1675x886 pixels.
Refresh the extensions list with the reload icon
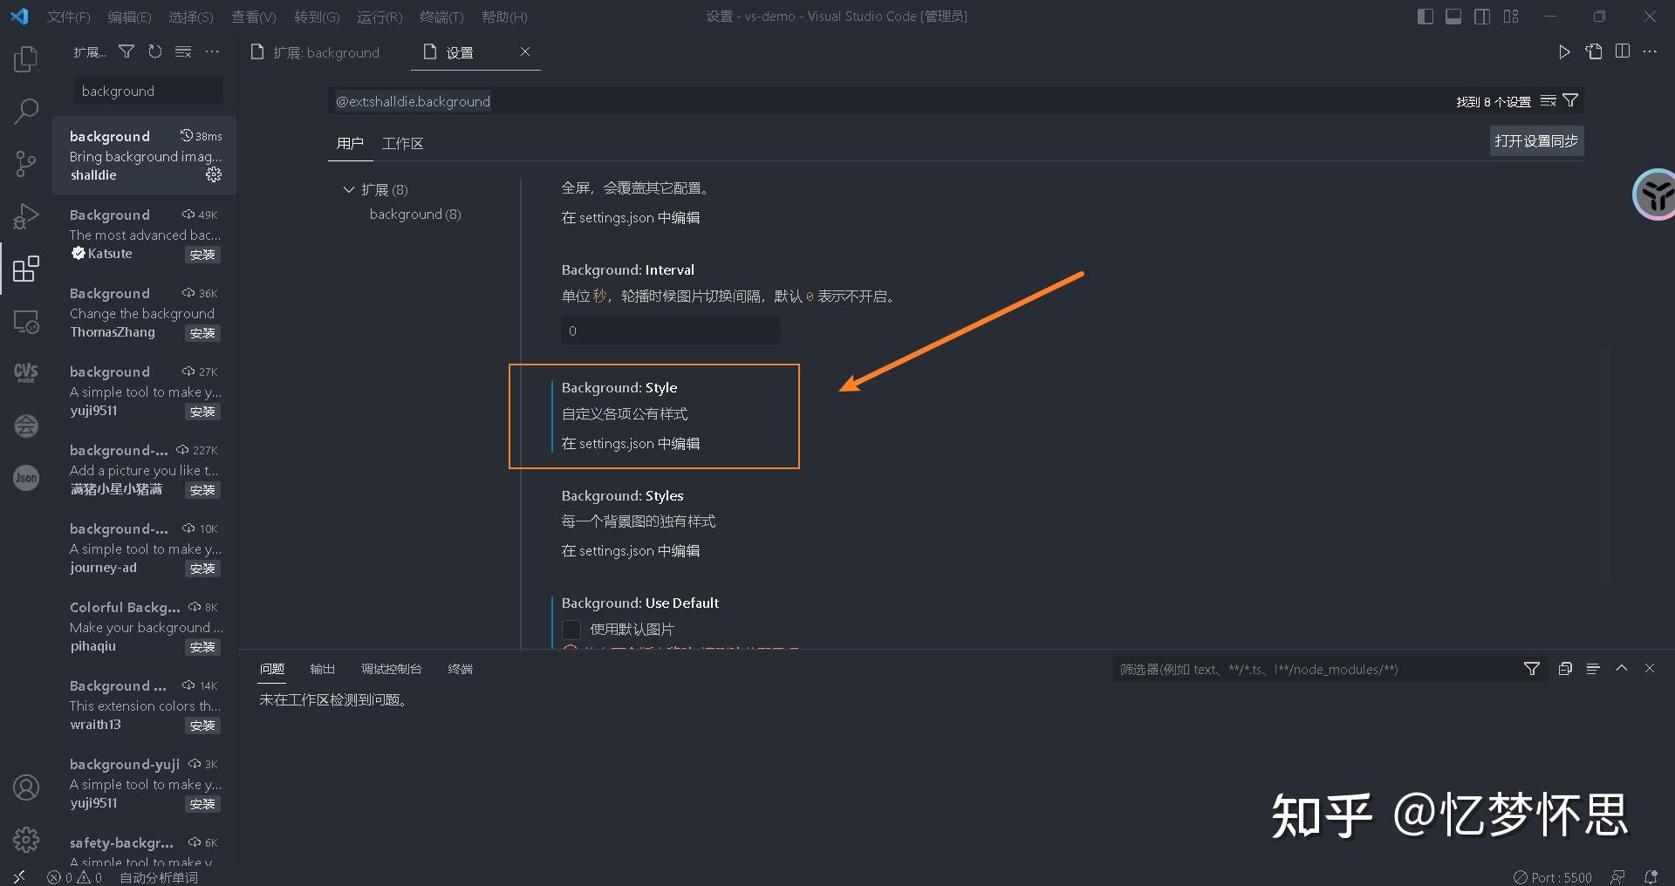coord(154,51)
